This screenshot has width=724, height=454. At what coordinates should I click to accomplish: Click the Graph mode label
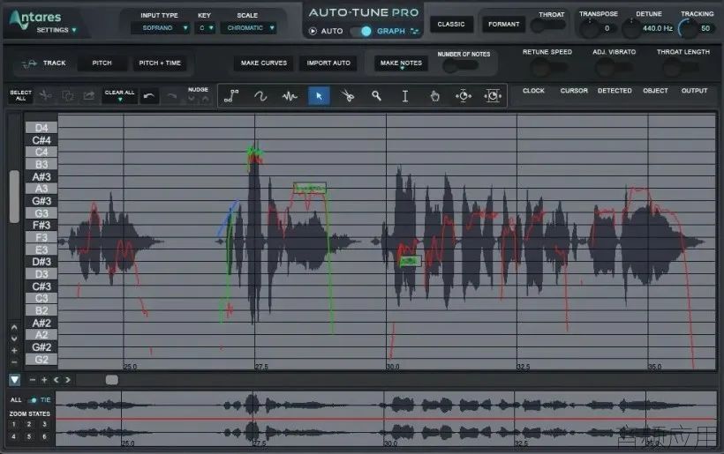pos(390,31)
